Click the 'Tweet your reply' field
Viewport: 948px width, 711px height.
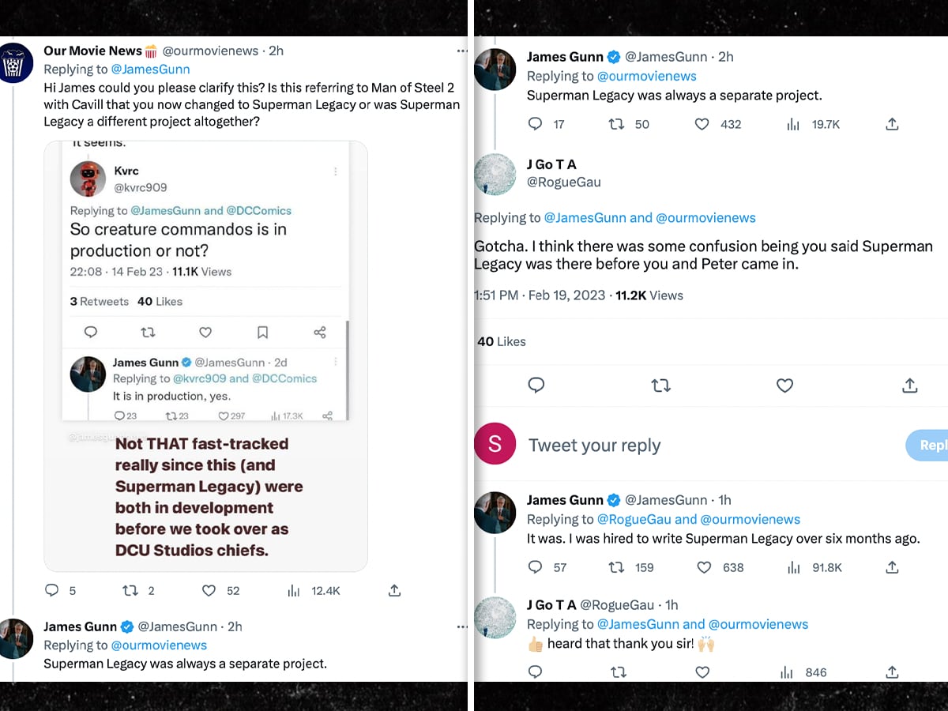(671, 446)
